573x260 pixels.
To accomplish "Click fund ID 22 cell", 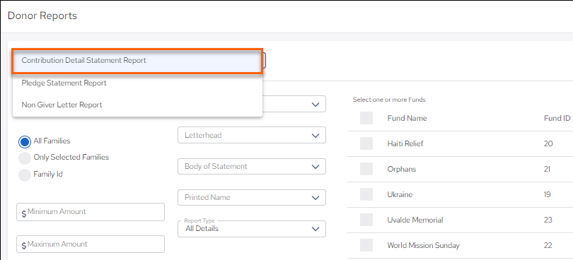I will coord(548,245).
